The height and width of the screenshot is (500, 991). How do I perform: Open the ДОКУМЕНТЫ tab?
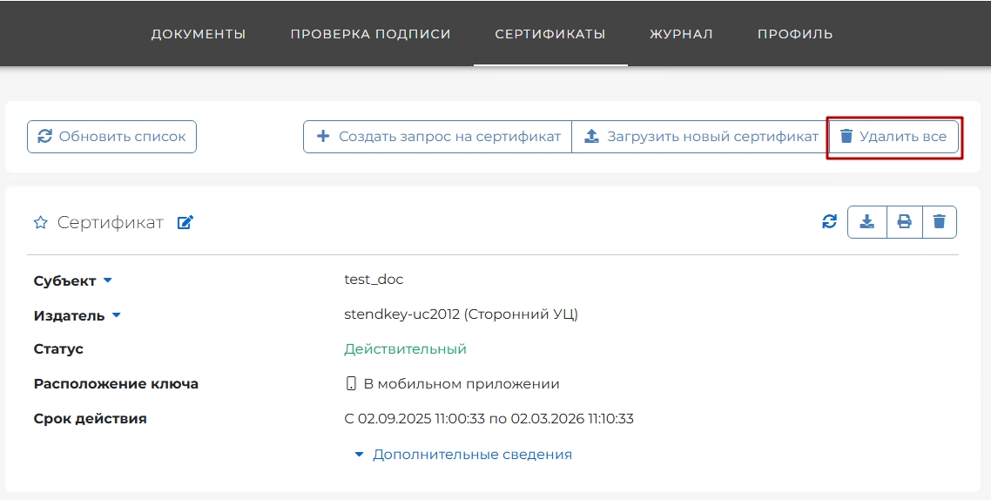click(199, 34)
